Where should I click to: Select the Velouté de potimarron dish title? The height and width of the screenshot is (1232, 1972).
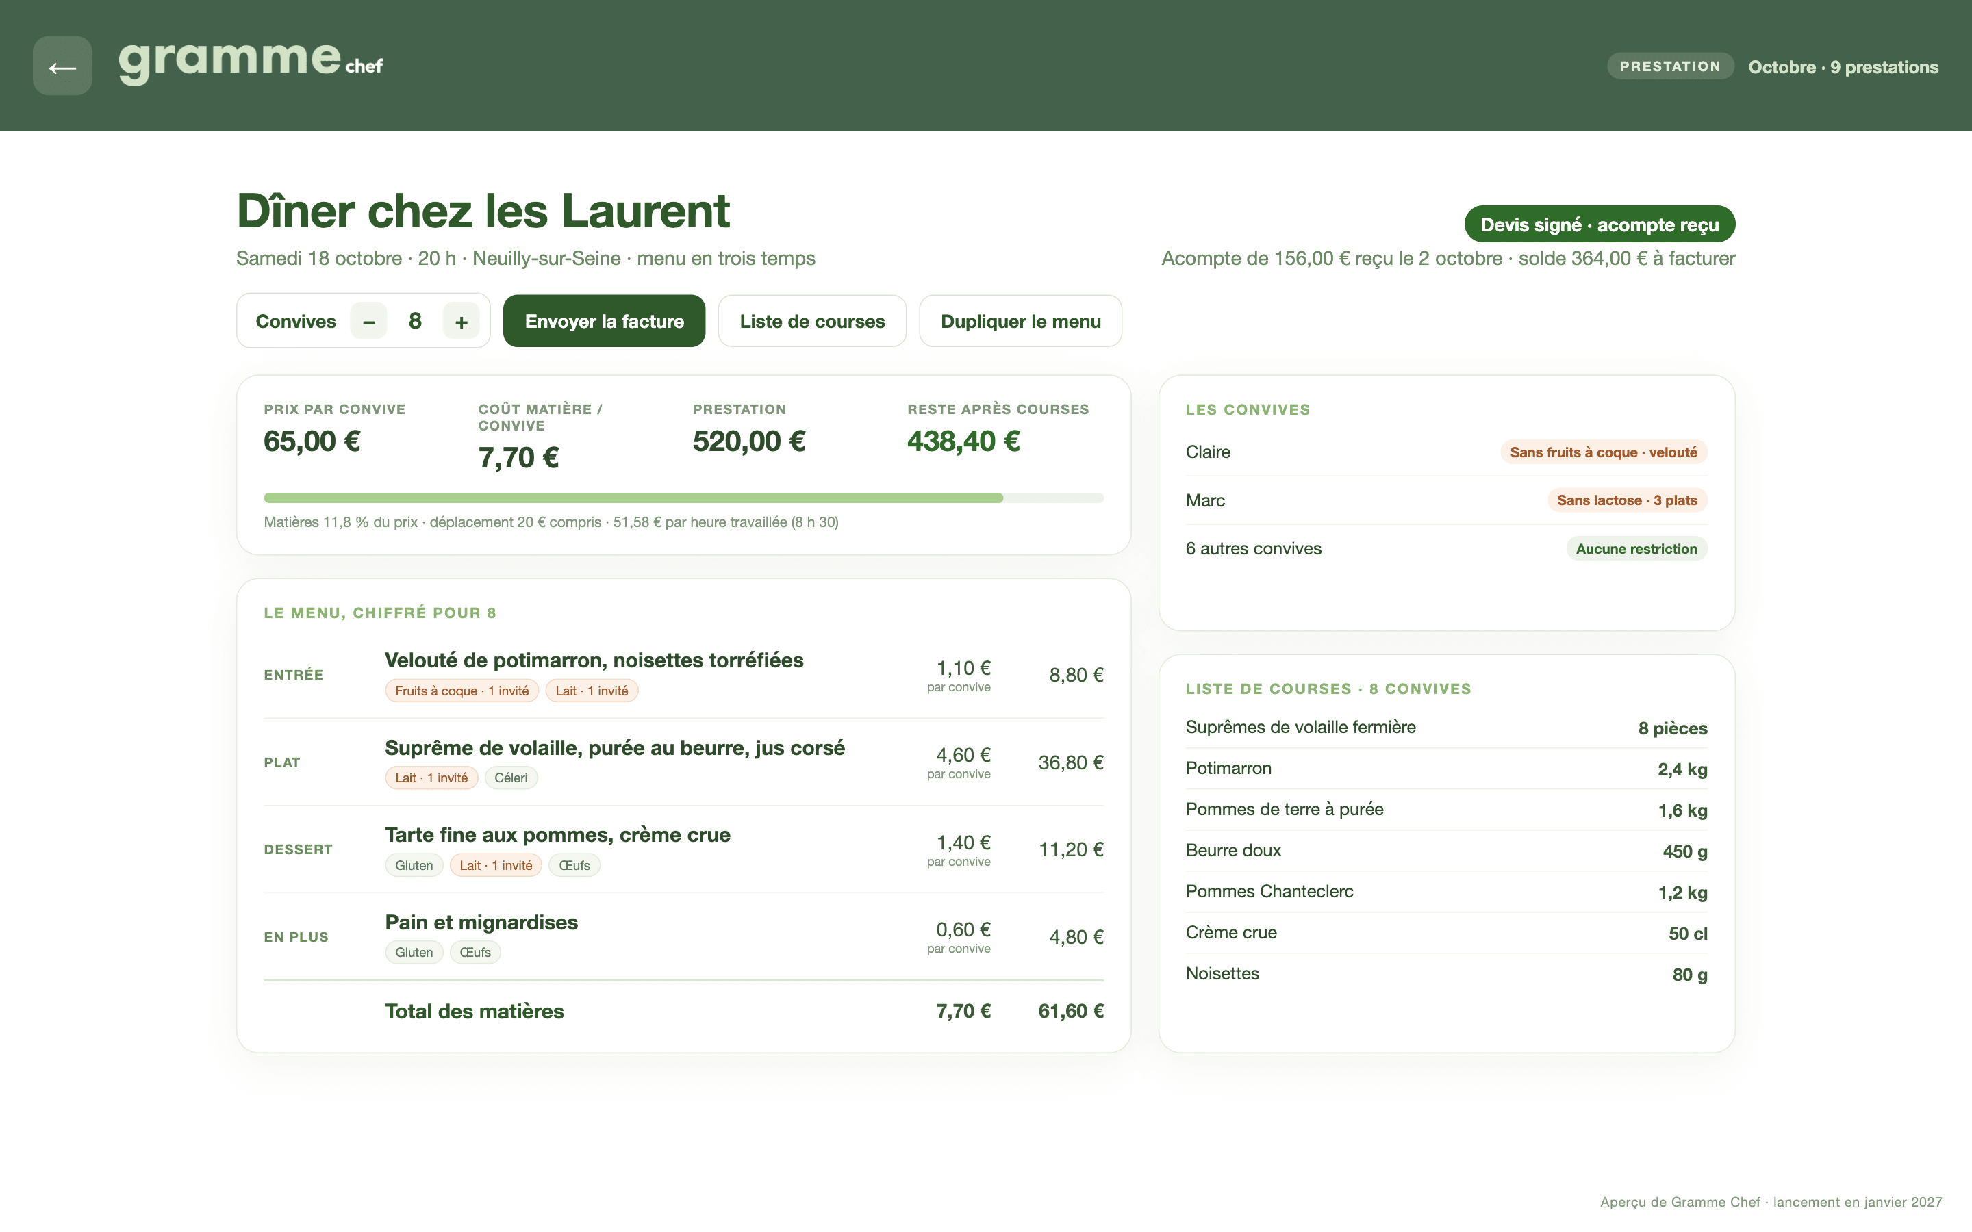(x=594, y=660)
